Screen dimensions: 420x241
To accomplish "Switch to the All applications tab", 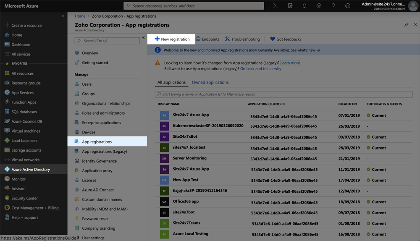I will click(171, 82).
